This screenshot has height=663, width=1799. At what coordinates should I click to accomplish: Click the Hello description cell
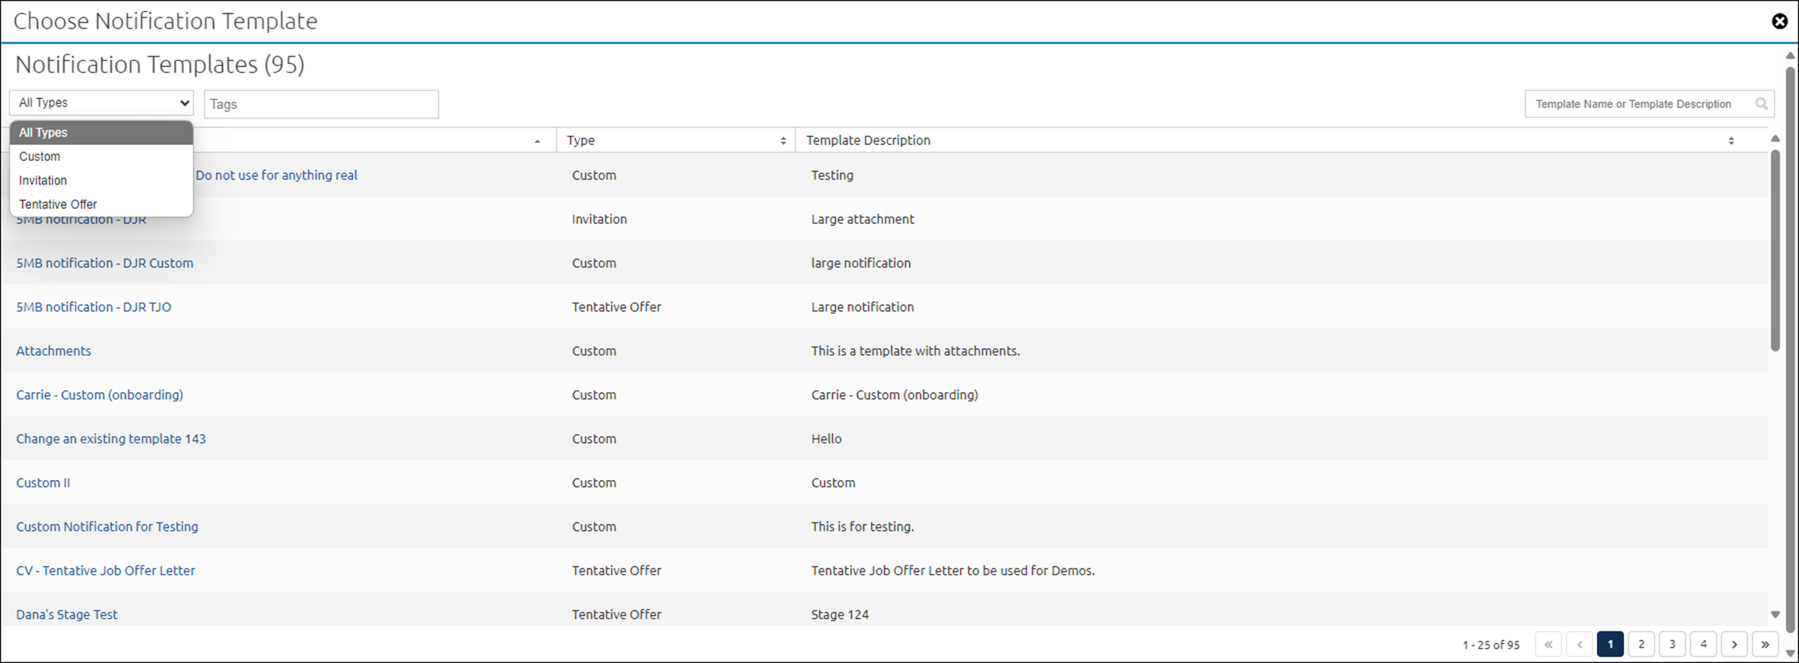826,439
